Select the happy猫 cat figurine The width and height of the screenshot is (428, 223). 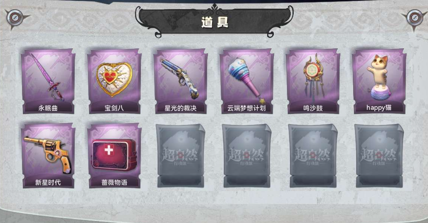pos(379,81)
